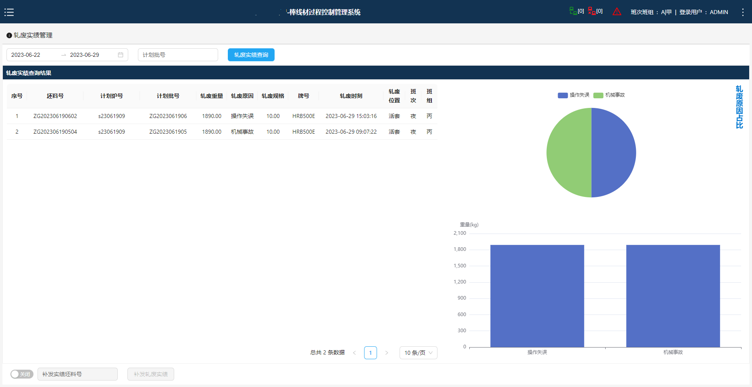752x387 pixels.
Task: Click the 序号 column header
Action: (17, 96)
